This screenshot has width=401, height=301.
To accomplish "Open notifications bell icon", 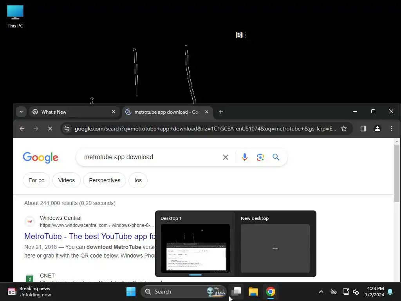I will pyautogui.click(x=390, y=292).
